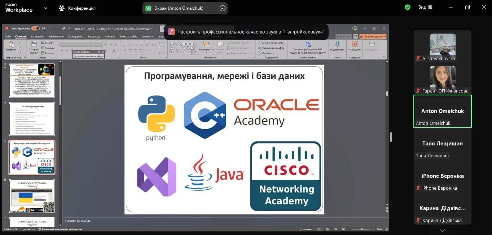The image size is (492, 235).
Task: Open the Спільний доступ share dropdown
Action: point(373,36)
